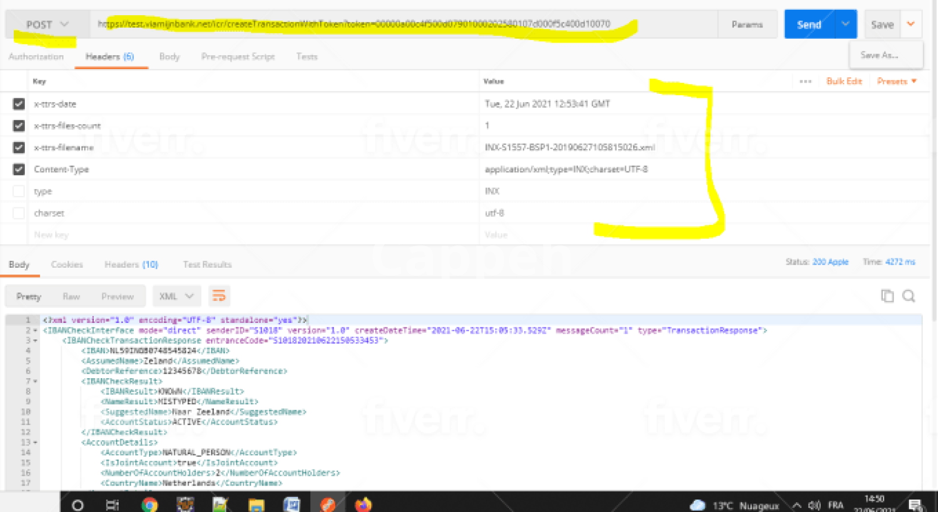This screenshot has height=512, width=938.
Task: Expand the XML format dropdown
Action: (x=176, y=296)
